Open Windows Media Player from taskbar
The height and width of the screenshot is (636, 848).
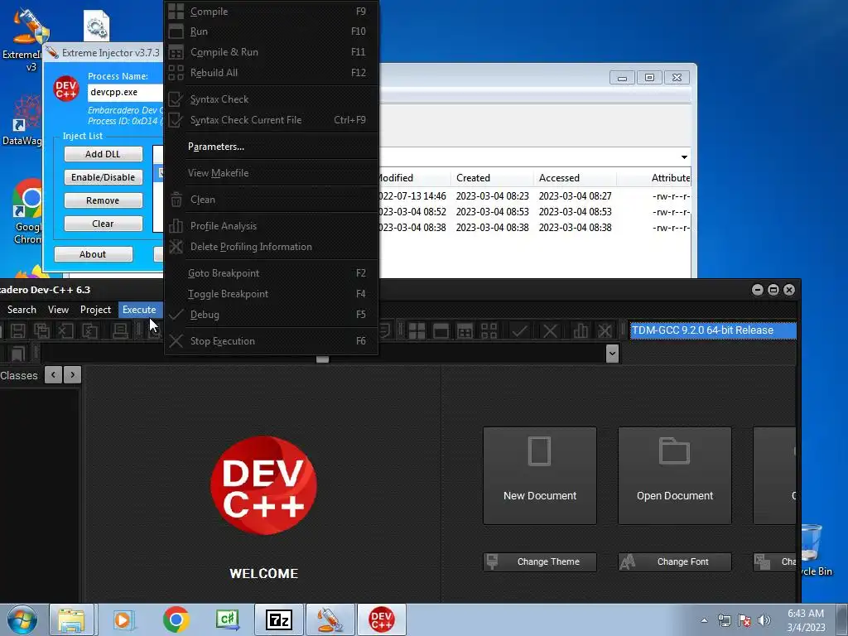pos(123,619)
